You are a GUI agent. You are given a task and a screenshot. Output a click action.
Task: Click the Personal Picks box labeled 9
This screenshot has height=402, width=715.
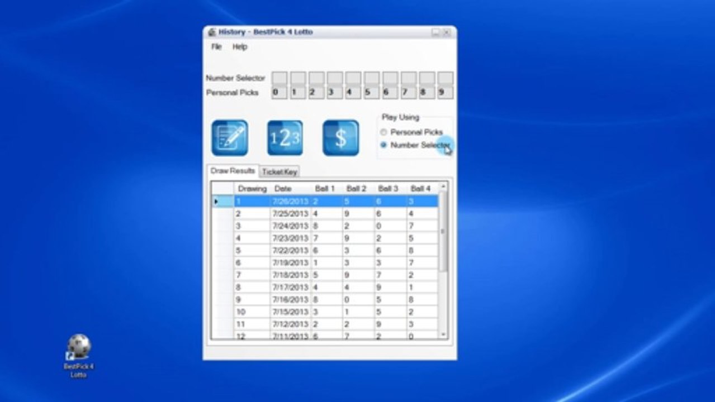coord(445,92)
